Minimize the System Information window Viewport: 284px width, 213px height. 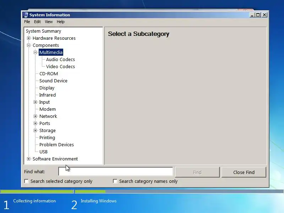pyautogui.click(x=252, y=15)
